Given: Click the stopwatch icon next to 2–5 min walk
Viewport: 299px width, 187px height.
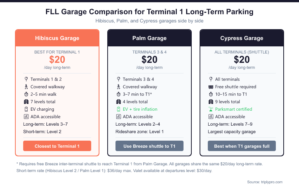Looking at the screenshot, I should (x=26, y=94).
